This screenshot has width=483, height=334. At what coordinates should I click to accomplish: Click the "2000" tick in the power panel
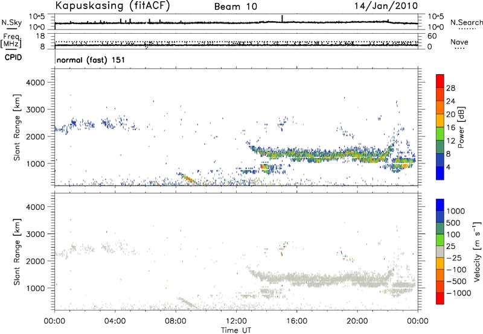[36, 136]
